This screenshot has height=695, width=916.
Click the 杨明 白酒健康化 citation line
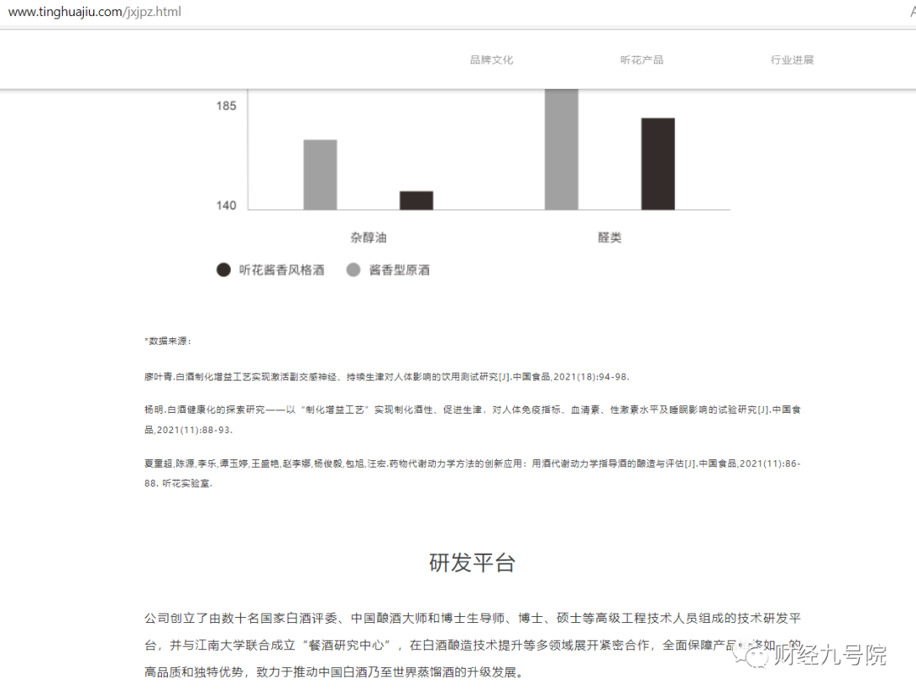472,409
